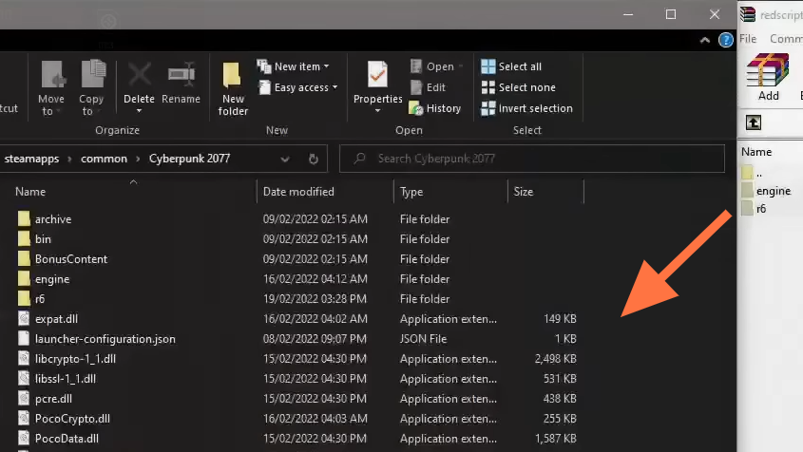Click the Delete icon in Organize group

coord(139,75)
